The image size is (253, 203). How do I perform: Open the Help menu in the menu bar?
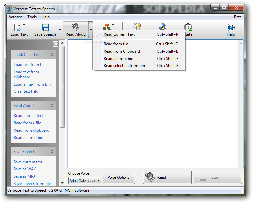45,17
